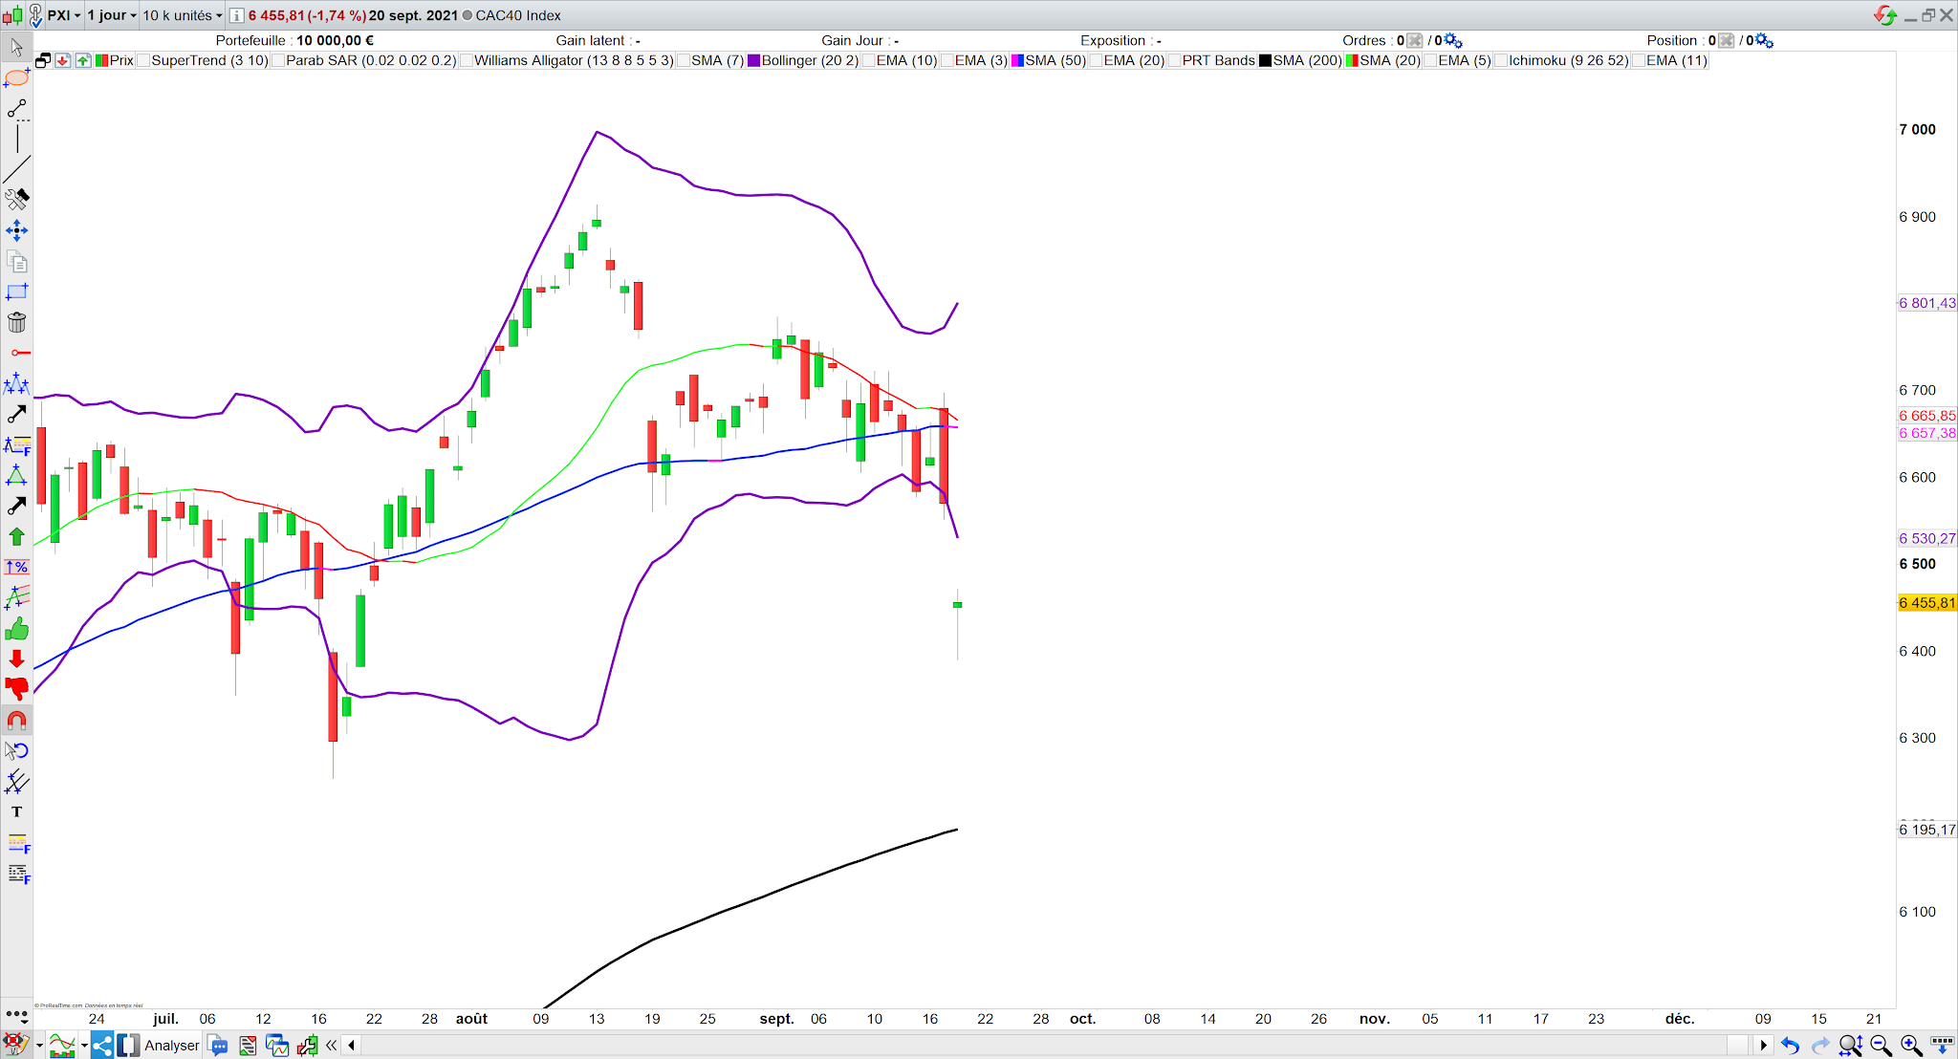
Task: Click the zoom in magnifier
Action: pyautogui.click(x=1911, y=1046)
